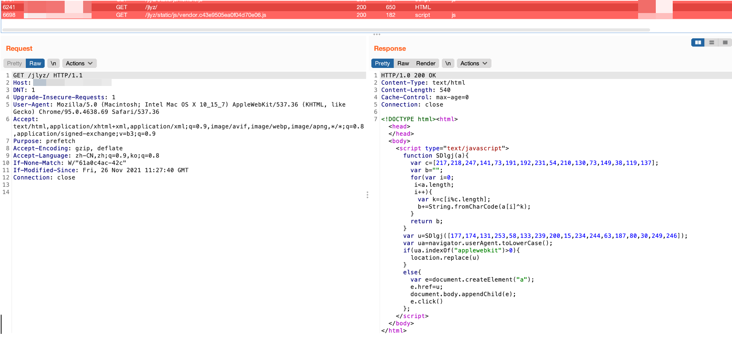The width and height of the screenshot is (732, 340).
Task: Click the Content-Type: text/html response header
Action: [x=423, y=83]
